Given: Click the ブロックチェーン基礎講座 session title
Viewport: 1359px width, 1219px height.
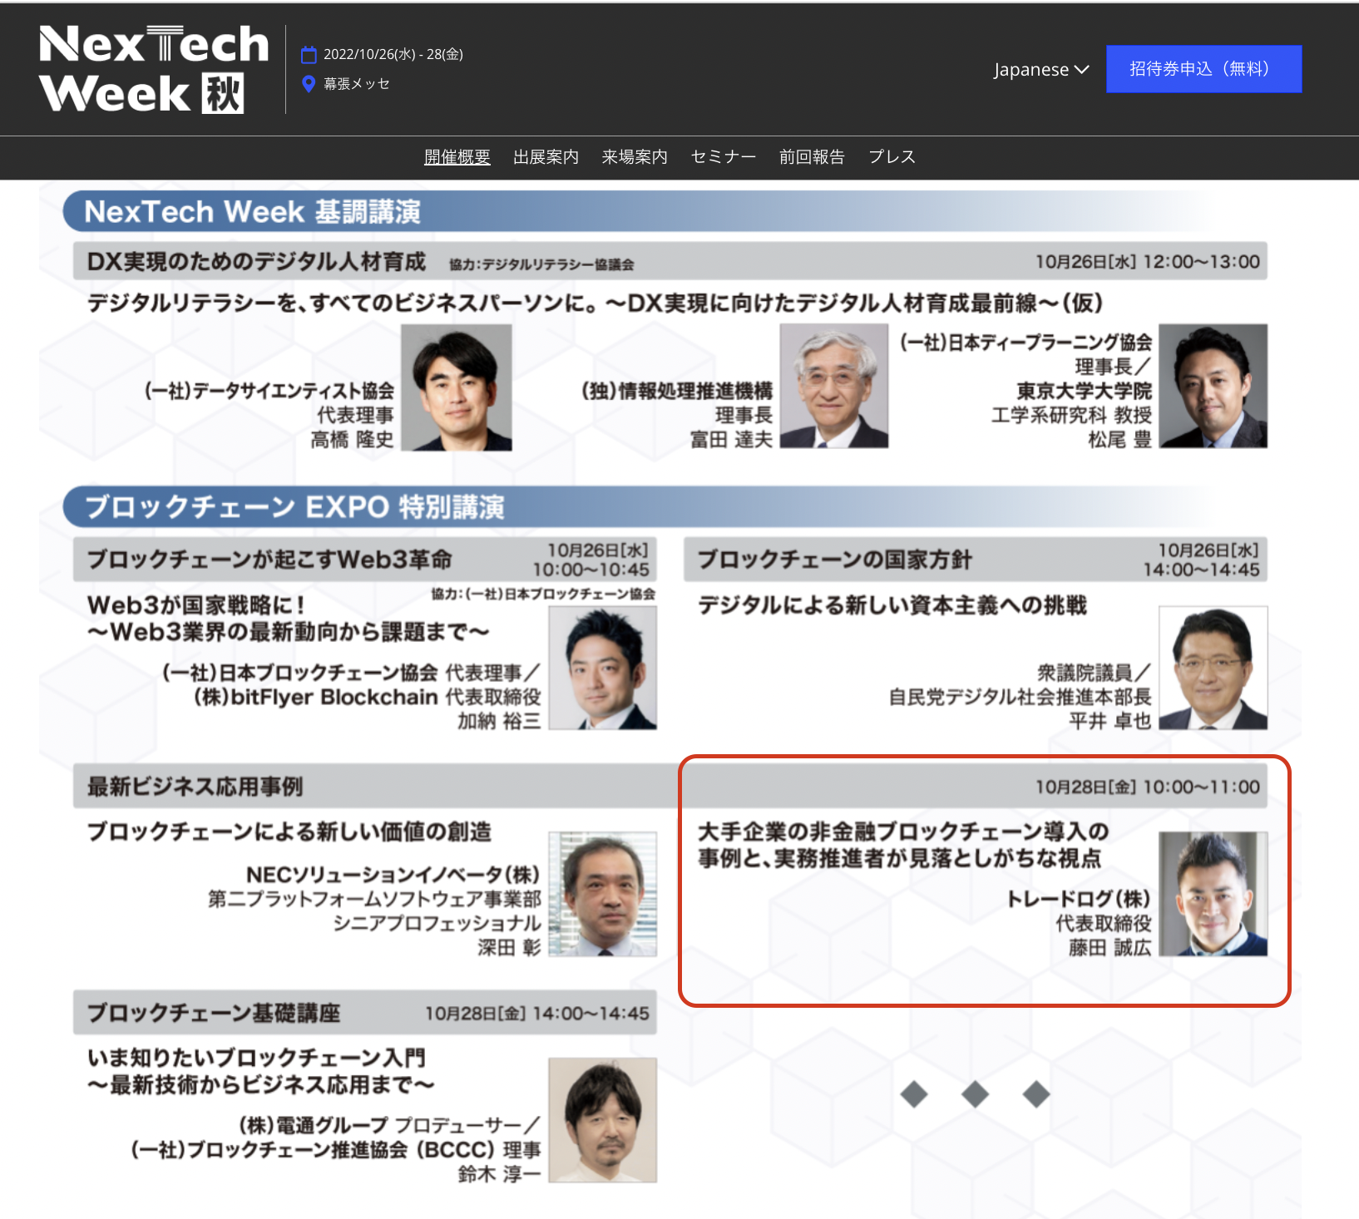Looking at the screenshot, I should tap(214, 1013).
